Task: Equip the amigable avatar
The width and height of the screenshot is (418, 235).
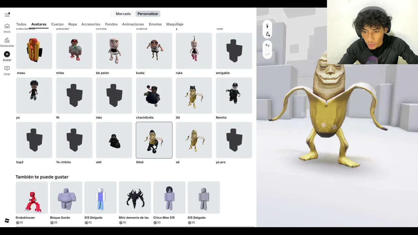Action: 234,51
